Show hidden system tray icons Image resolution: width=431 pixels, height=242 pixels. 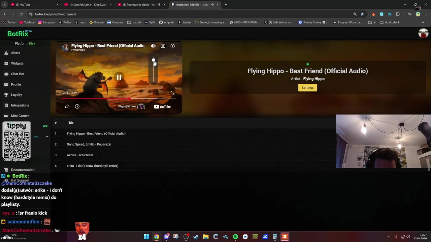(x=388, y=237)
